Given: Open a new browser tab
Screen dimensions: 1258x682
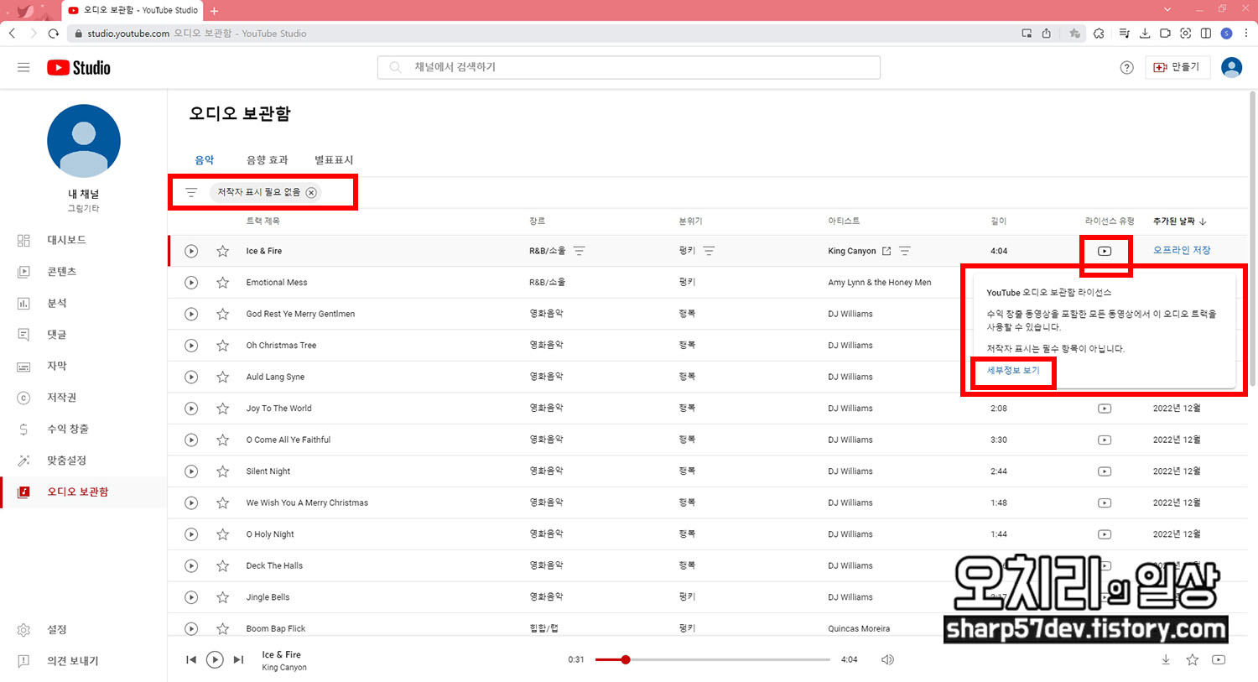Looking at the screenshot, I should (x=215, y=11).
